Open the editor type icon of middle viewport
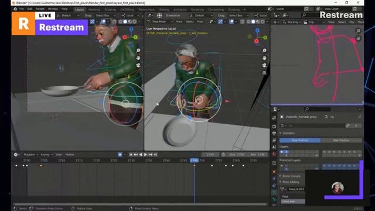The width and height of the screenshot is (375, 211). click(150, 16)
